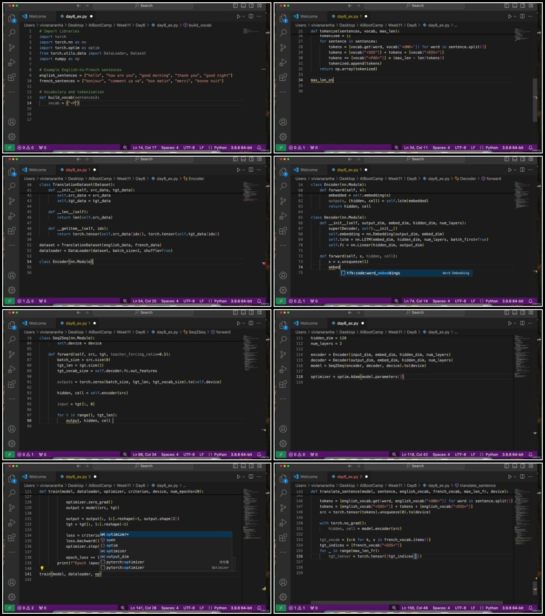Expand run dropdown chevron in tokenize window

tap(515, 17)
